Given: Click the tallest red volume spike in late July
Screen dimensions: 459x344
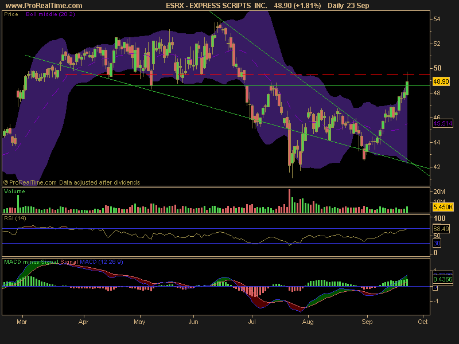Looking at the screenshot, I should coord(290,201).
